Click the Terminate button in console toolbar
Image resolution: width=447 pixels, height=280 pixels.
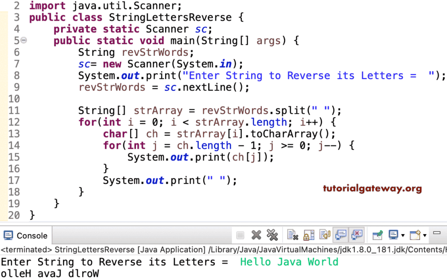click(240, 235)
